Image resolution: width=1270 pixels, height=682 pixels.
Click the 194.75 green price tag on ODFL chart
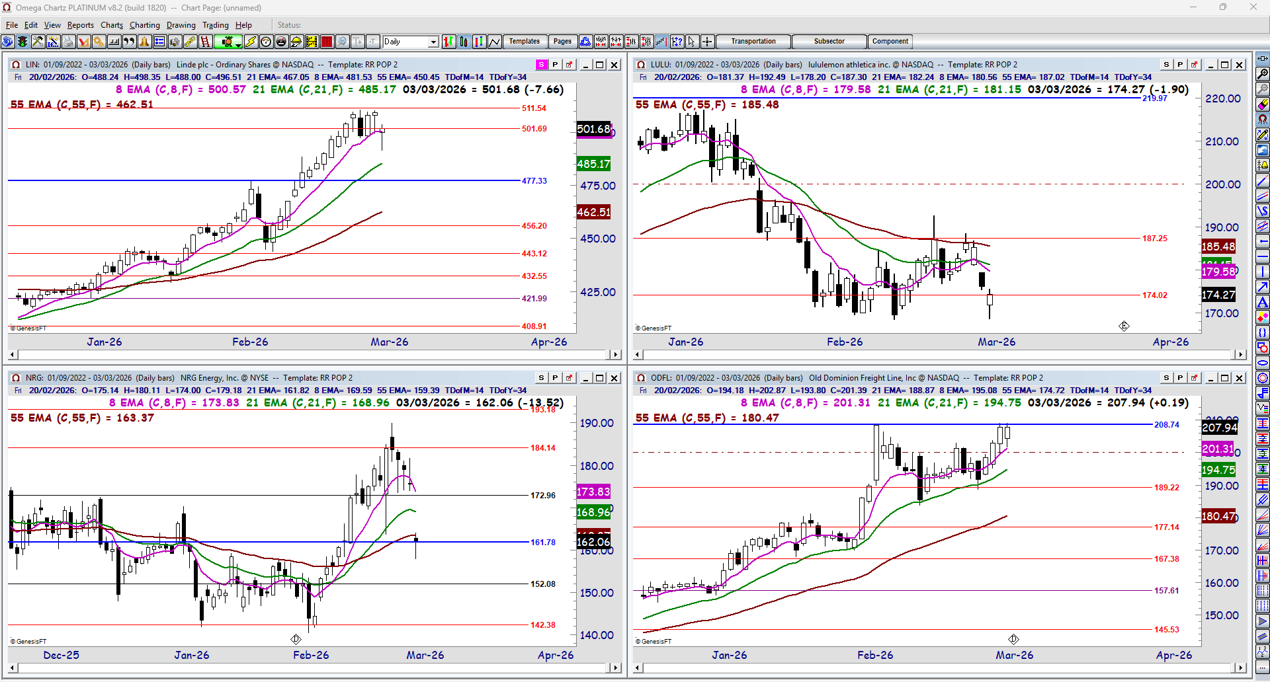1218,470
